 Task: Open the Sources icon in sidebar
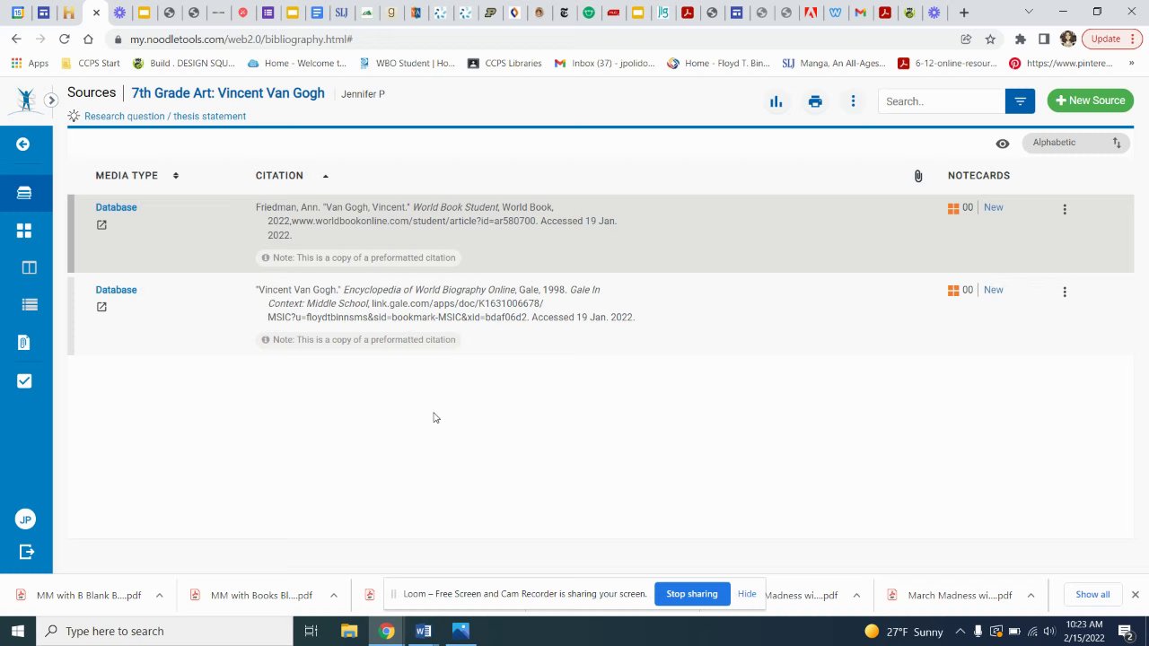(24, 193)
